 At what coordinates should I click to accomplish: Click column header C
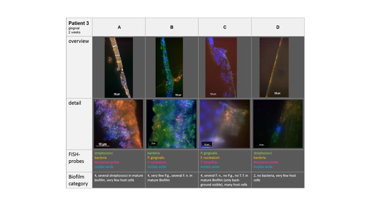[x=225, y=27]
